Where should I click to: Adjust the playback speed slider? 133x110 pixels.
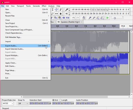point(115,18)
